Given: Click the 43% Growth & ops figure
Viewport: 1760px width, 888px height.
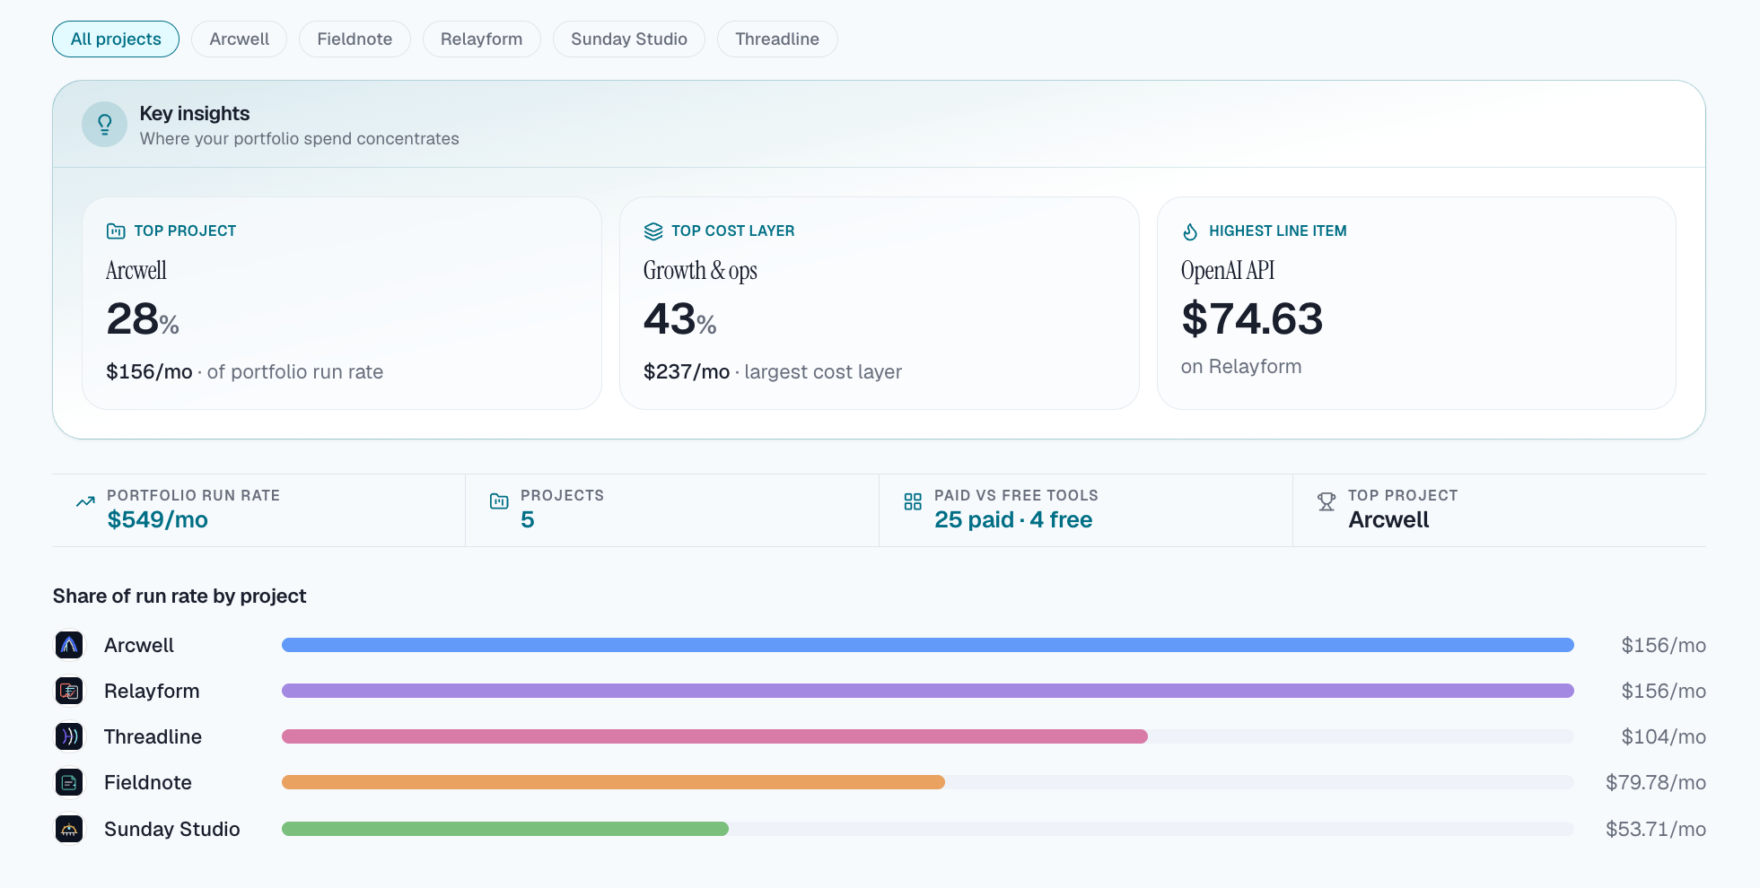Looking at the screenshot, I should (x=679, y=319).
